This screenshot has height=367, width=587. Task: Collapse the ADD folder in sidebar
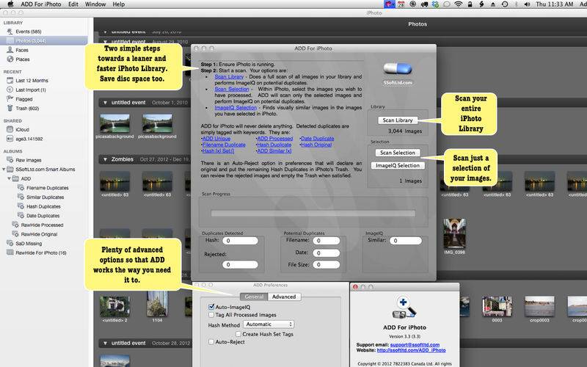pos(10,178)
